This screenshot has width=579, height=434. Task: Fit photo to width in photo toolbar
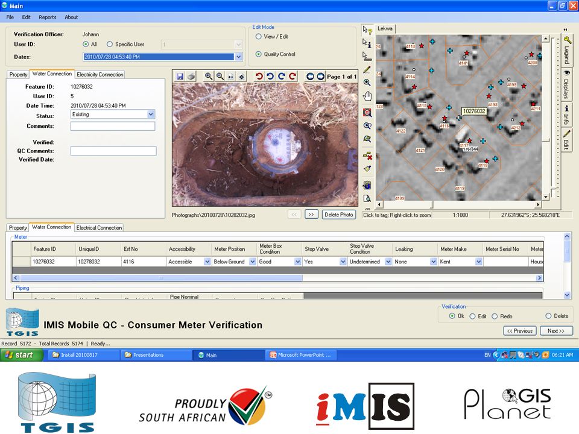(231, 77)
